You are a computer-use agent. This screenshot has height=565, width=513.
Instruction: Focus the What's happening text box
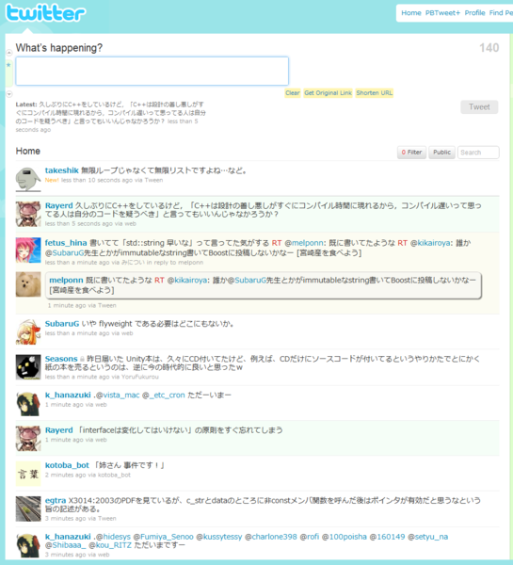click(x=152, y=71)
